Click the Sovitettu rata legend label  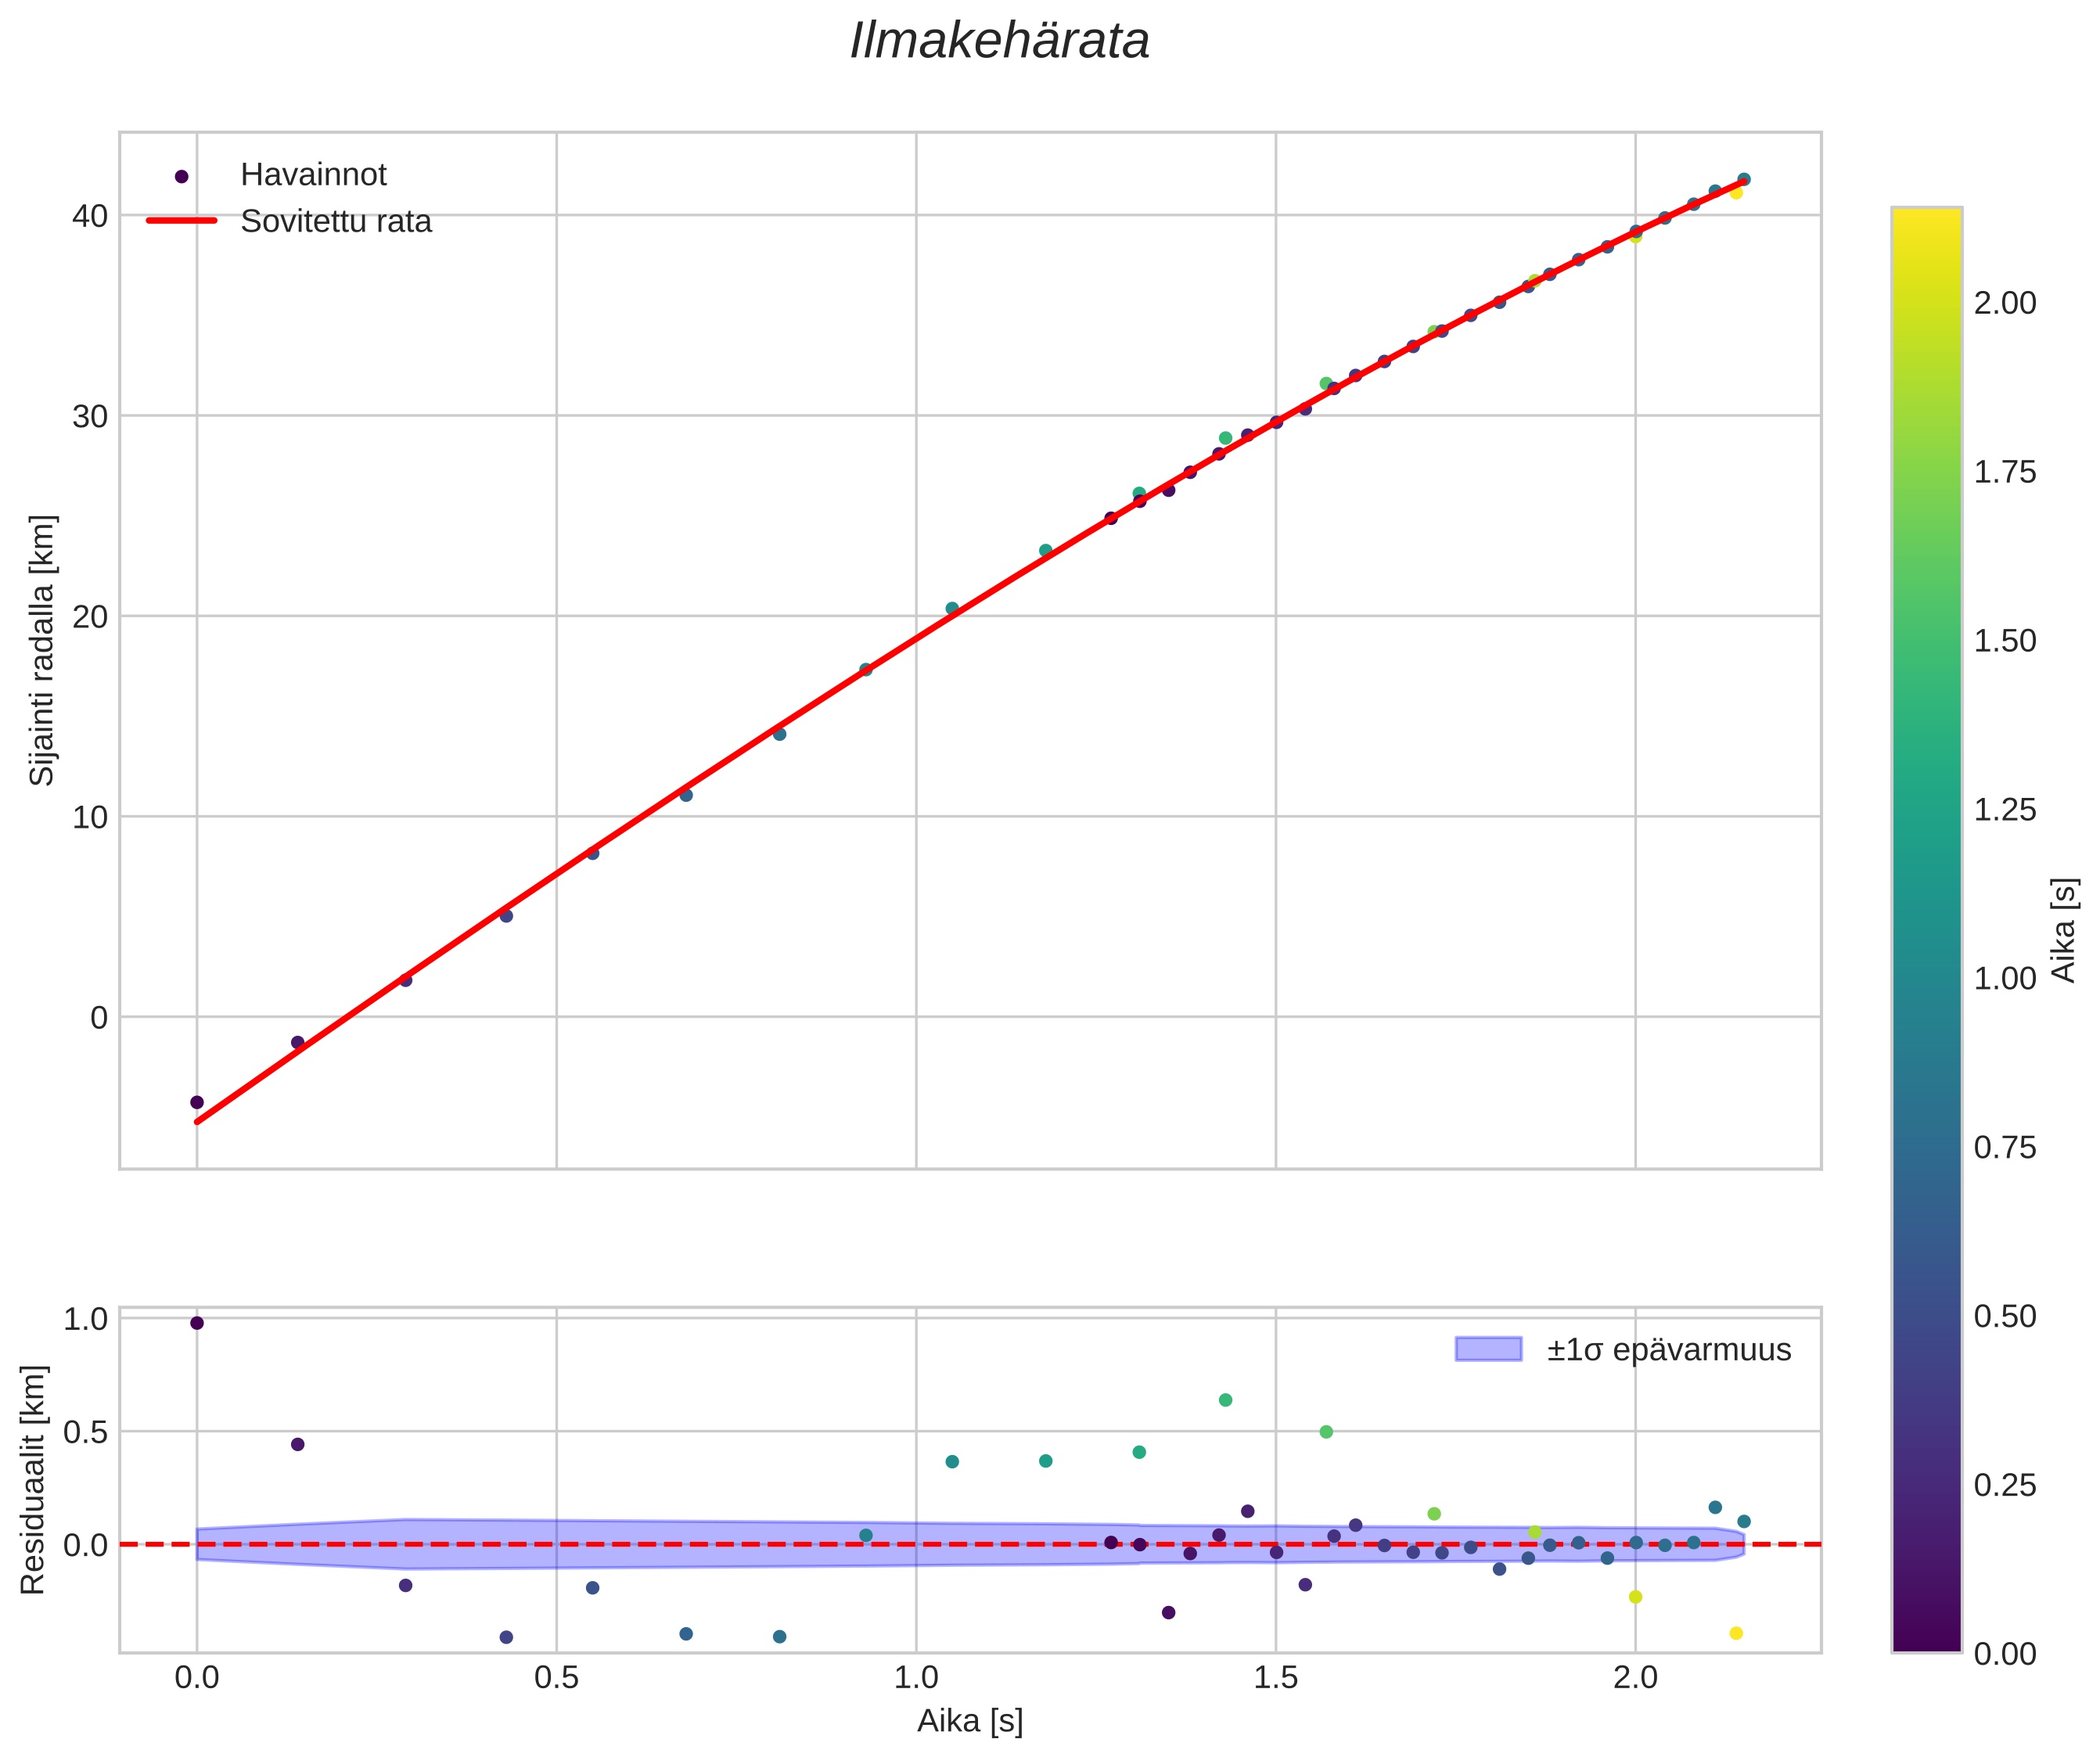click(336, 221)
